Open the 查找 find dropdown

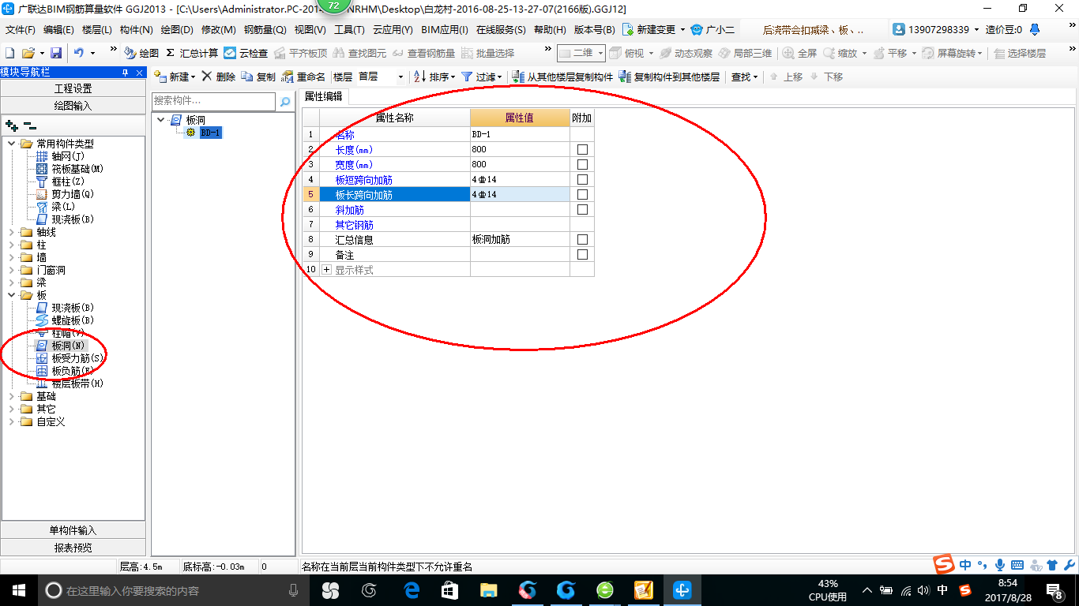point(744,77)
